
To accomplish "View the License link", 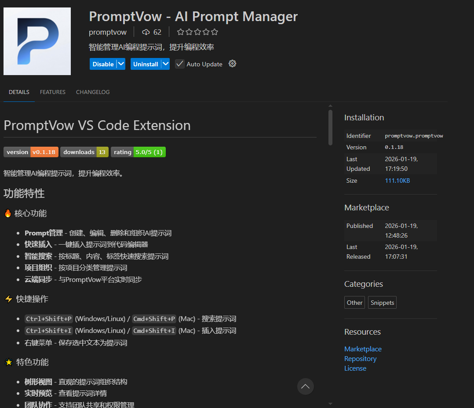I will tap(355, 368).
